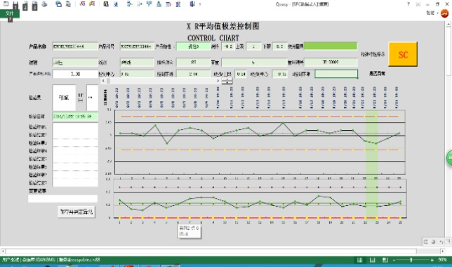Click the round moon-like floating icon at bottom right
452x267 pixels.
[x=433, y=242]
